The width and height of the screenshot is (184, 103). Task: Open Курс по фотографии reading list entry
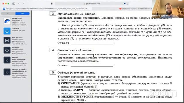(x=16, y=62)
